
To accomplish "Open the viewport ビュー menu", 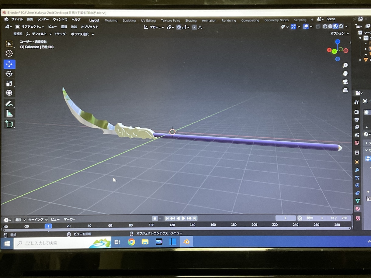I will point(52,27).
